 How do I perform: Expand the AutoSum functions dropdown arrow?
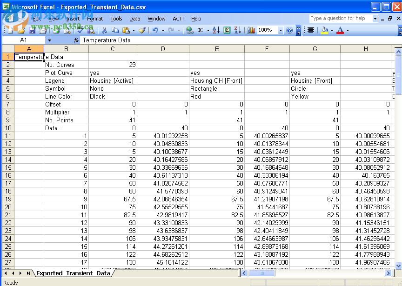(x=208, y=31)
